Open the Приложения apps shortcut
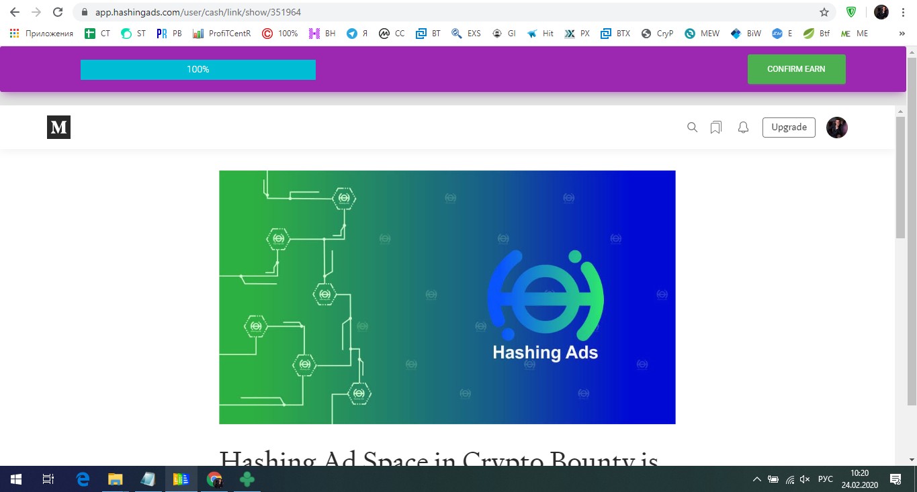This screenshot has height=492, width=917. pyautogui.click(x=42, y=34)
